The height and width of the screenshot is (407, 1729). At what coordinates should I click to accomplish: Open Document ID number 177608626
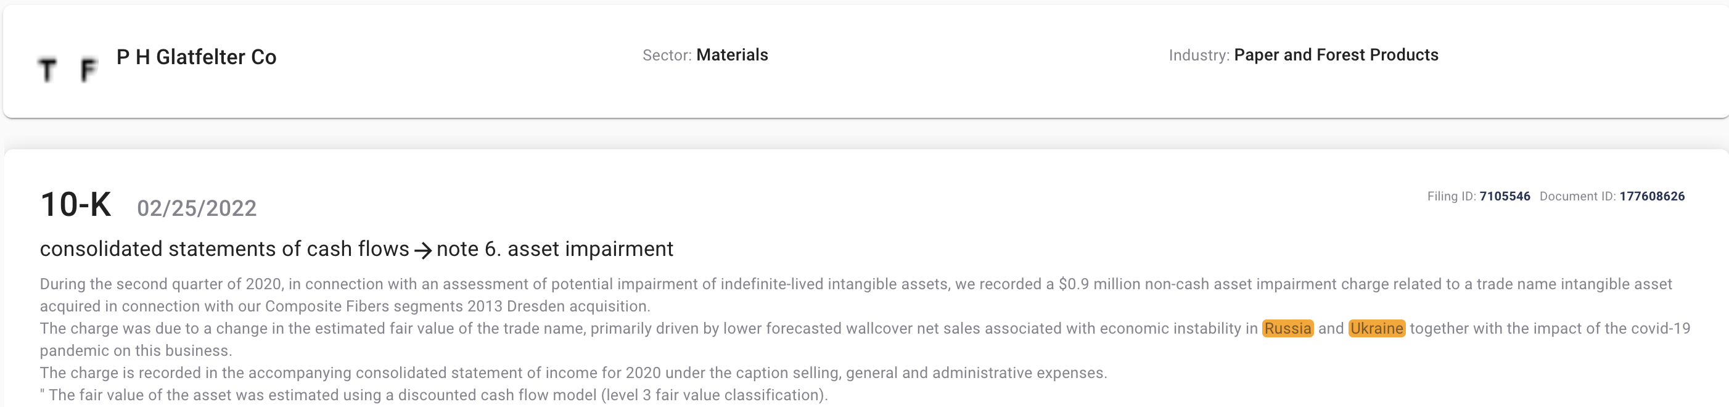click(1652, 196)
